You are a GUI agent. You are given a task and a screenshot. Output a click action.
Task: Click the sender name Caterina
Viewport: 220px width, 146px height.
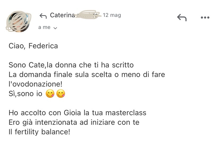click(x=62, y=15)
